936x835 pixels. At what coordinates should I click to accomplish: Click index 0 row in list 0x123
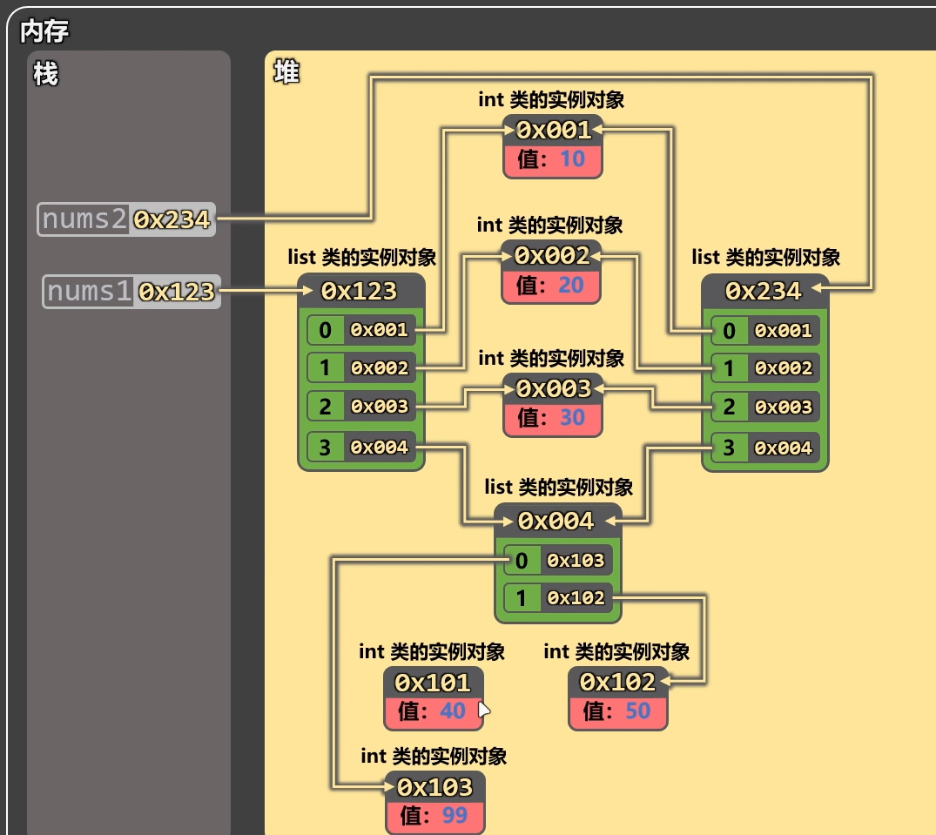(361, 330)
